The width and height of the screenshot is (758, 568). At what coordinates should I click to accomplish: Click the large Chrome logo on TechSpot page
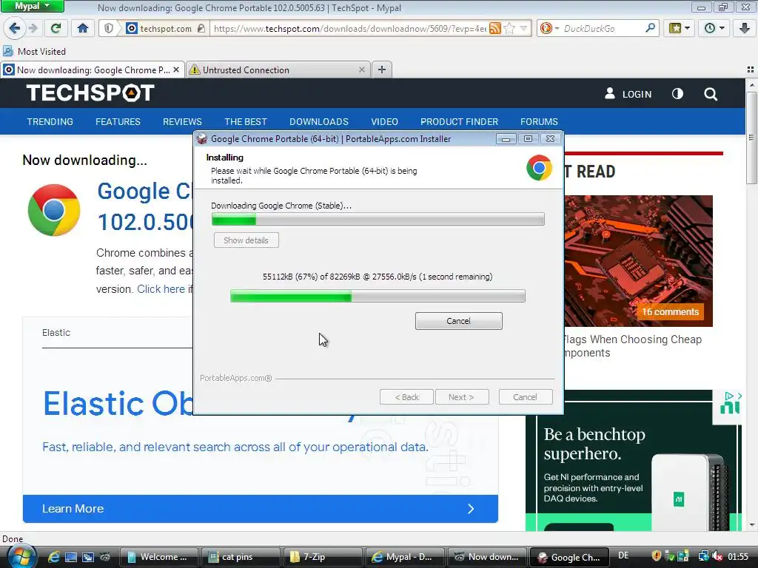(54, 210)
